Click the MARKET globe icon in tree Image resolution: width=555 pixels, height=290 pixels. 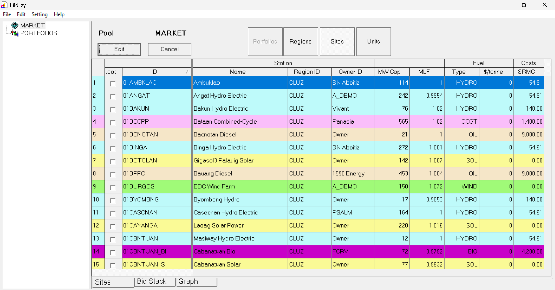(15, 25)
